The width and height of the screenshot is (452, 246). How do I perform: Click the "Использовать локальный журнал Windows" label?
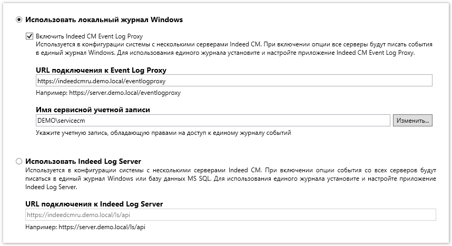(x=104, y=20)
